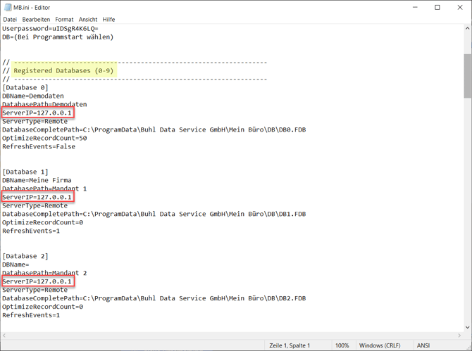
Task: Place cursor in the [Database 0] line
Action: 25,88
